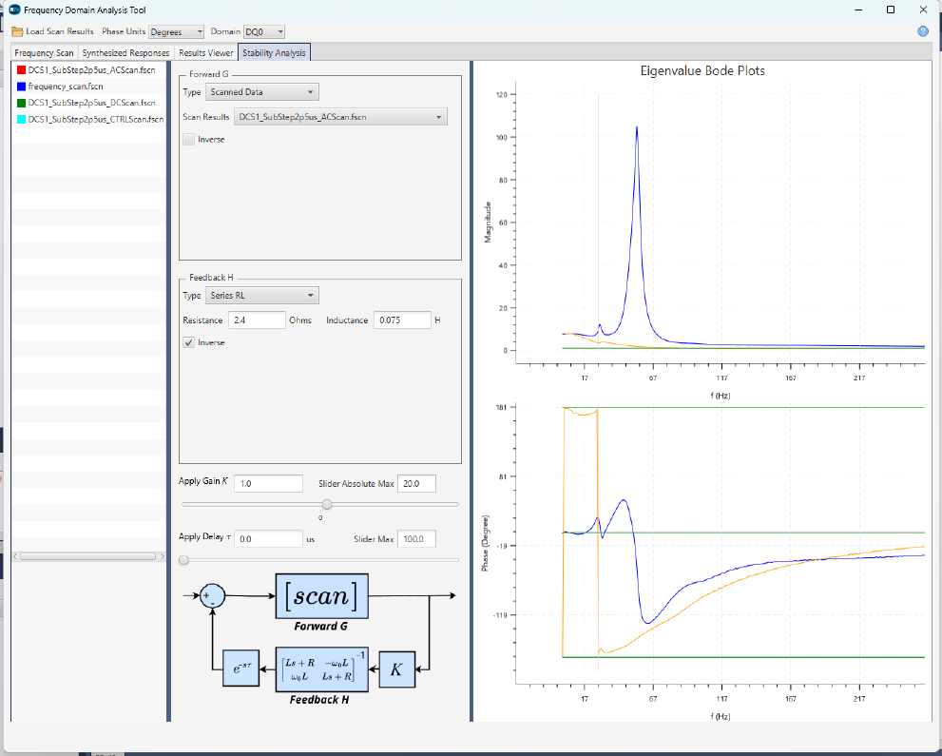Switch to Synthesized Responses tab

[x=126, y=53]
